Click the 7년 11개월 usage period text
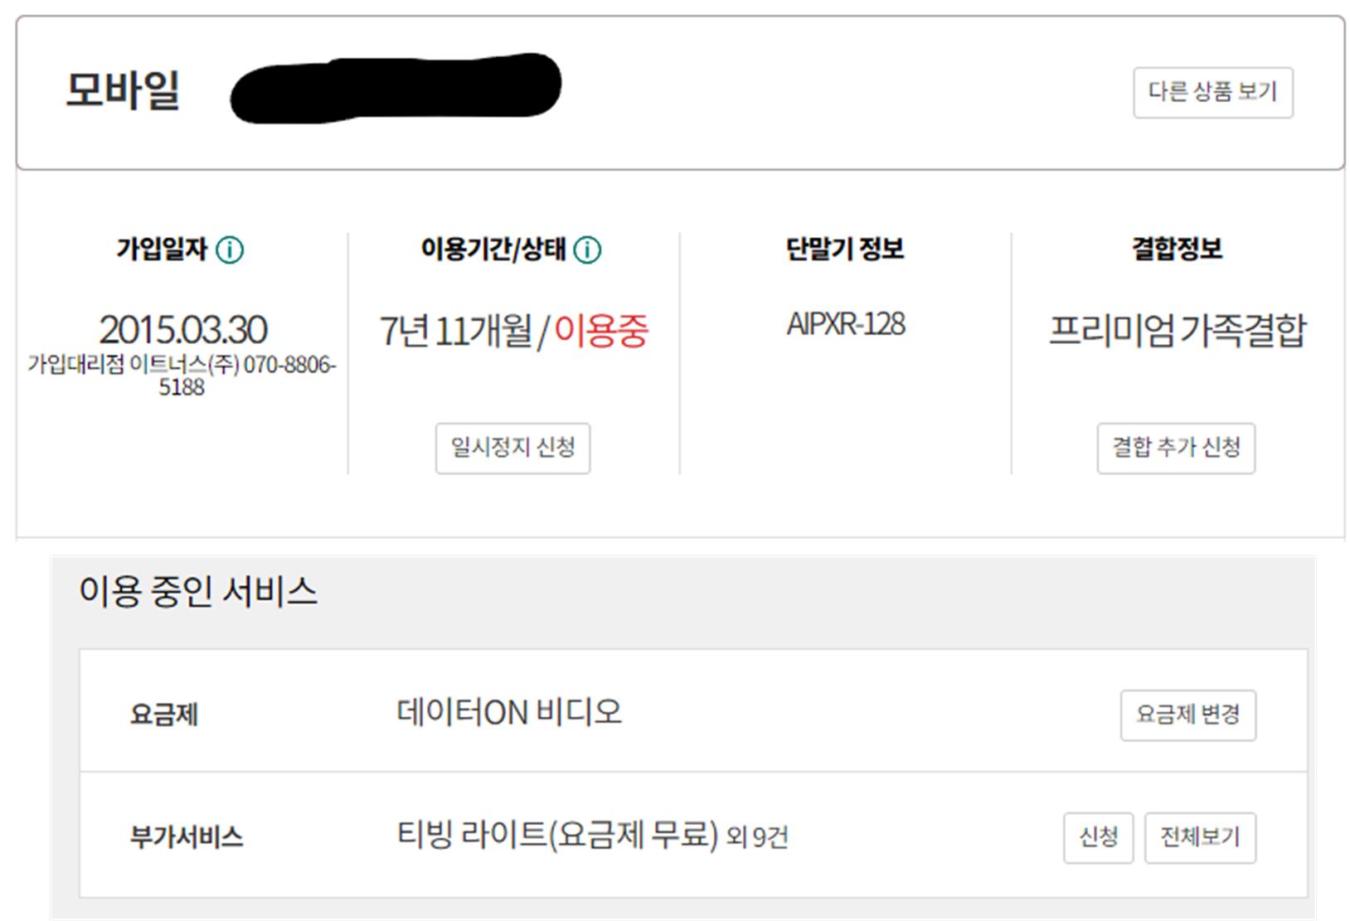The image size is (1350, 921). pyautogui.click(x=456, y=331)
